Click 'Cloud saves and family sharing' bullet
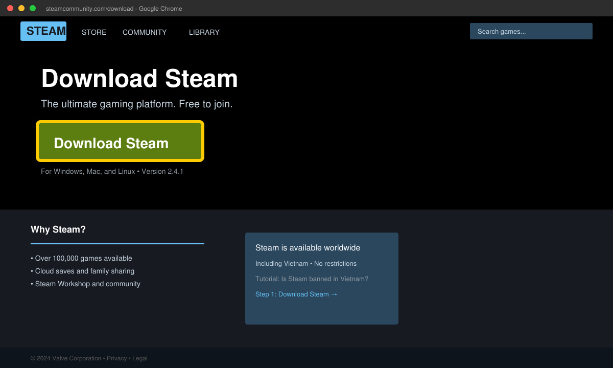Viewport: 613px width, 368px height. [x=82, y=271]
